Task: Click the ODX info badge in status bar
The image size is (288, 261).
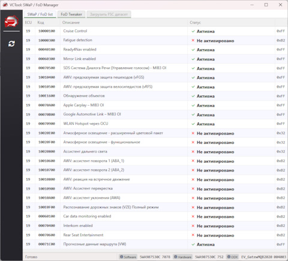Action: tap(232, 257)
